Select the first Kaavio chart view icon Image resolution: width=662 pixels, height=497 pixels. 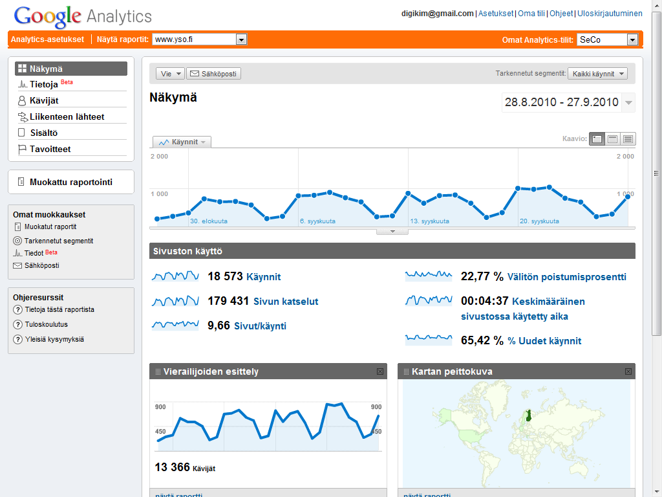597,138
